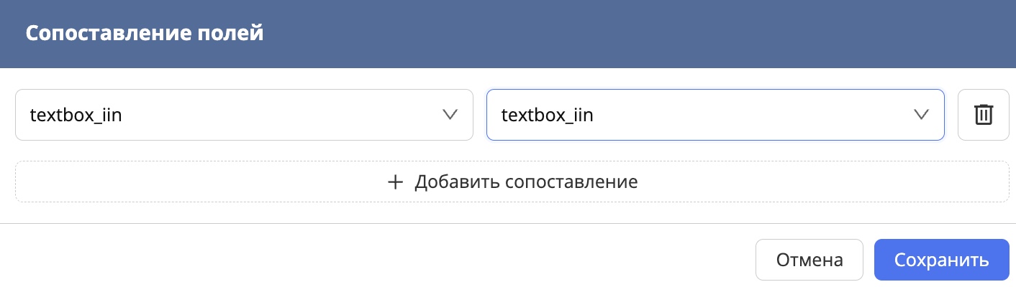Expand the first field selector combo box

pos(244,115)
